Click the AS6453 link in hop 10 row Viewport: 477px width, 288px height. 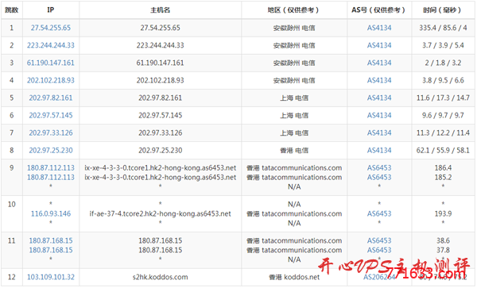pyautogui.click(x=379, y=214)
